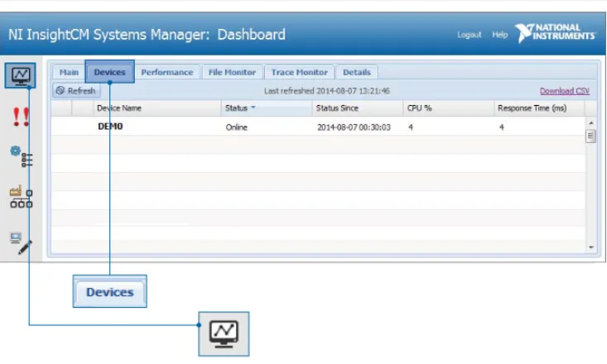Open the computer with pencil edit icon
This screenshot has width=607, height=364.
[x=21, y=243]
